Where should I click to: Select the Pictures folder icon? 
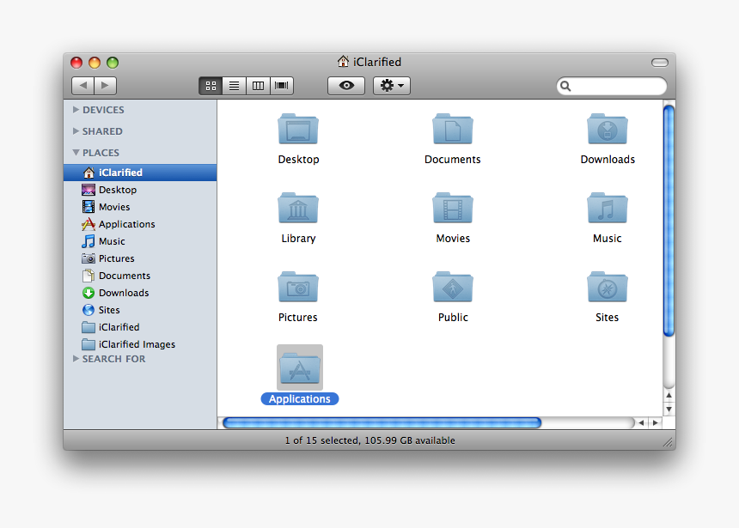pos(298,287)
